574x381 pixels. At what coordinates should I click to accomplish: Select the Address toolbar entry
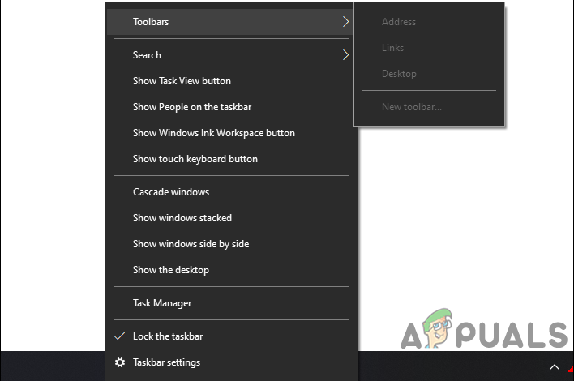point(399,22)
